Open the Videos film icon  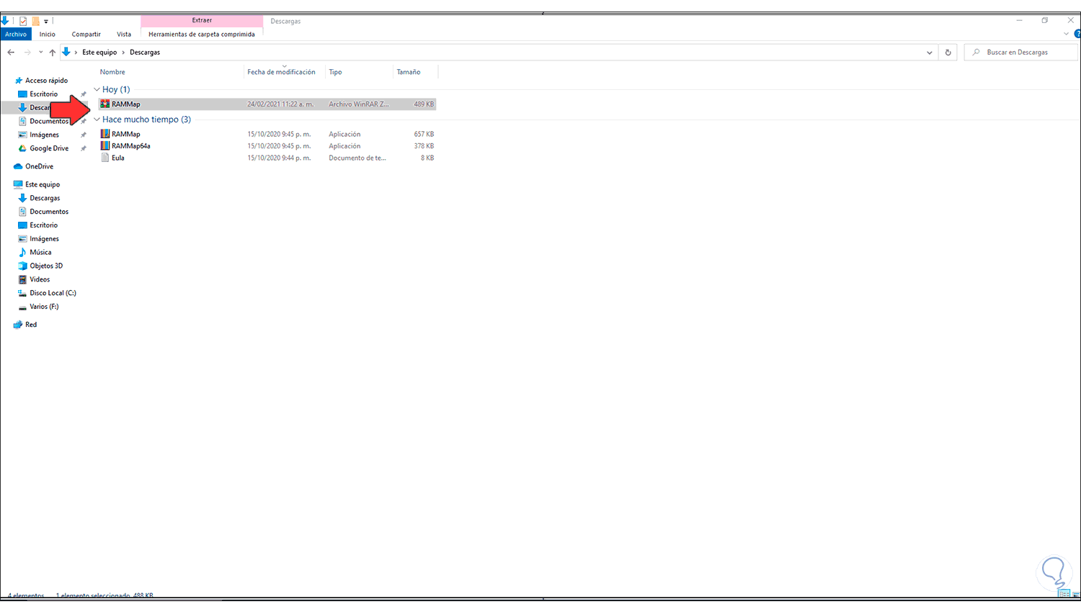click(x=22, y=279)
